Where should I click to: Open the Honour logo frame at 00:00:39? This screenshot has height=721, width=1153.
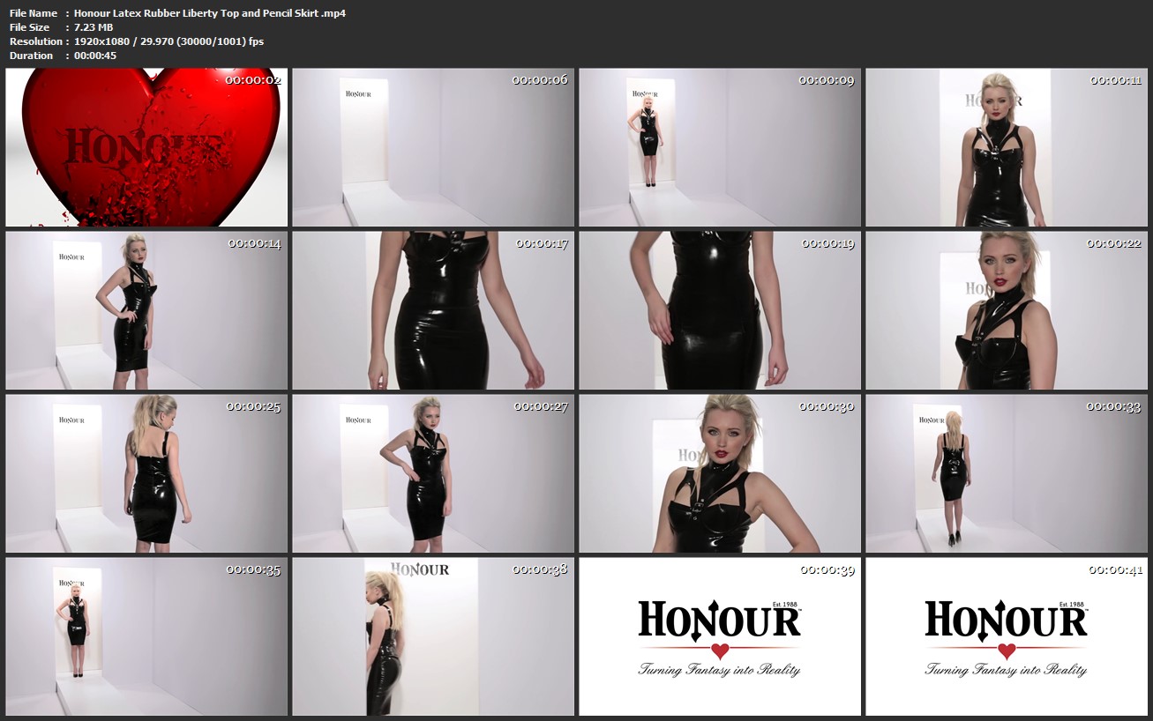click(x=720, y=636)
